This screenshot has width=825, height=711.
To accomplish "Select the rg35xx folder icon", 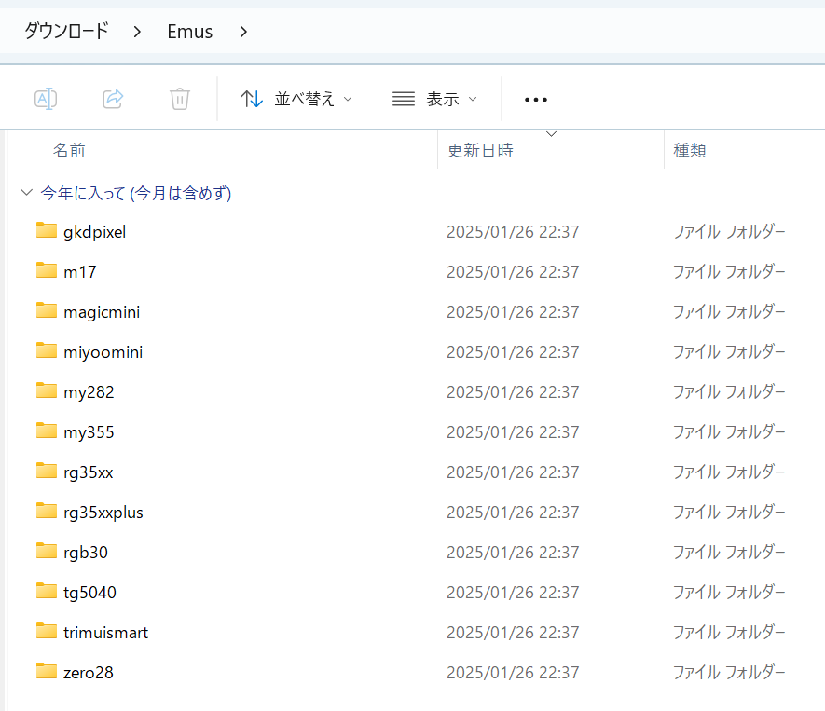I will tap(47, 471).
